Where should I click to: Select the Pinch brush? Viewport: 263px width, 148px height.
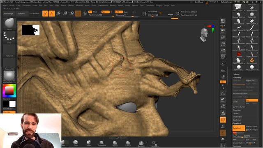tap(76, 143)
